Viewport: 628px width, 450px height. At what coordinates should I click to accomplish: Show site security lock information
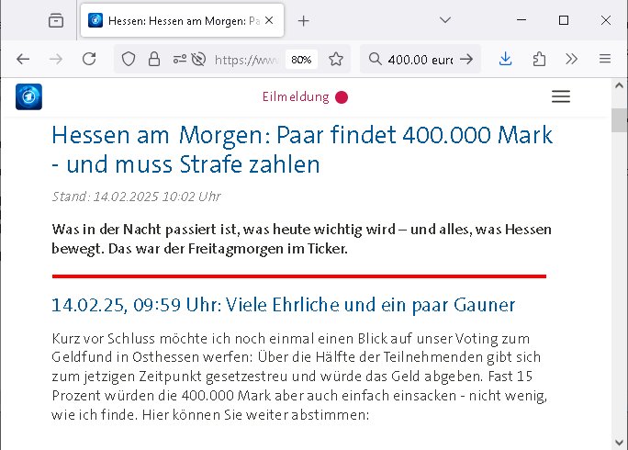pos(153,59)
